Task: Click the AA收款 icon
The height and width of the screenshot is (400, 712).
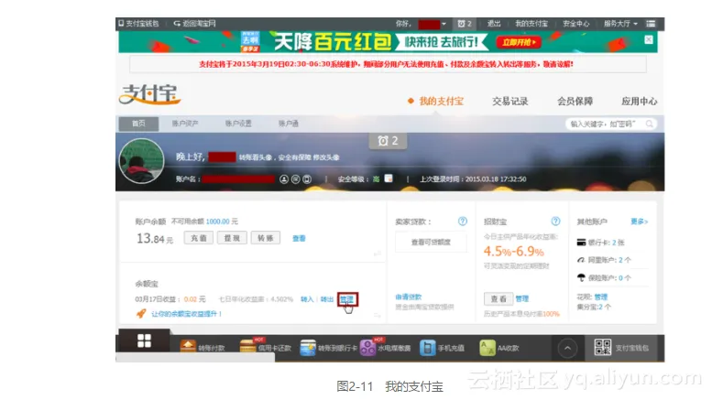Action: click(x=487, y=348)
